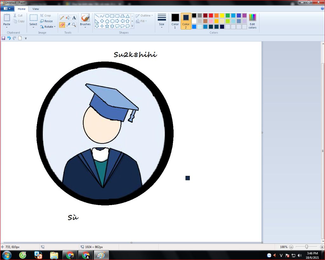
Task: Click the Paste clipboard icon
Action: 7,18
